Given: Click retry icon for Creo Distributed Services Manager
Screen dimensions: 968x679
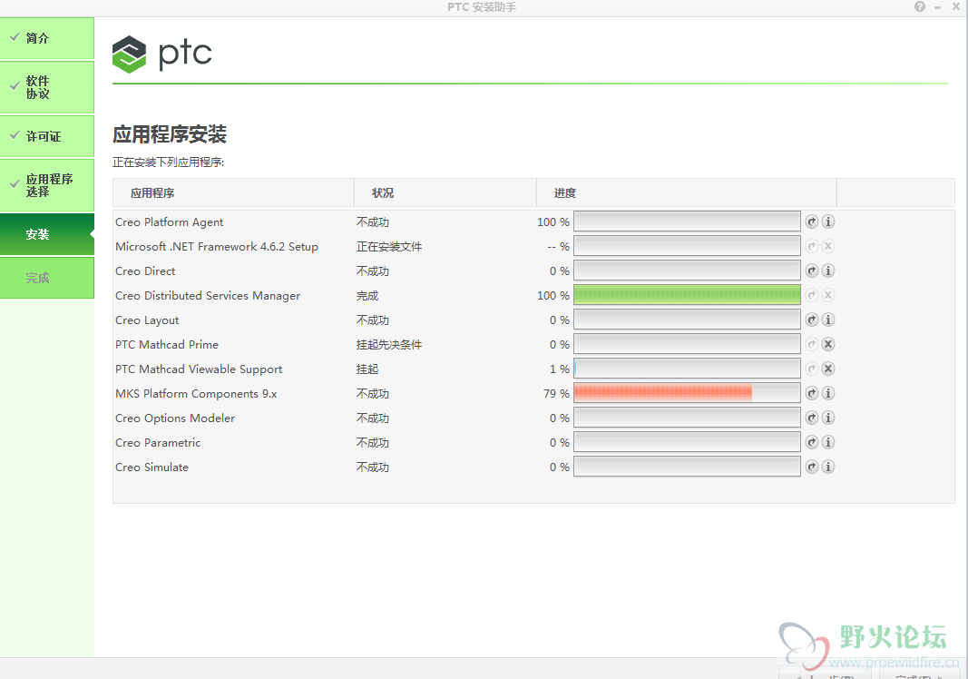Looking at the screenshot, I should click(x=812, y=295).
